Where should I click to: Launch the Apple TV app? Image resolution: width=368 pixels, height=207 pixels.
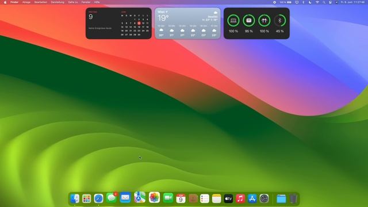coord(228,198)
